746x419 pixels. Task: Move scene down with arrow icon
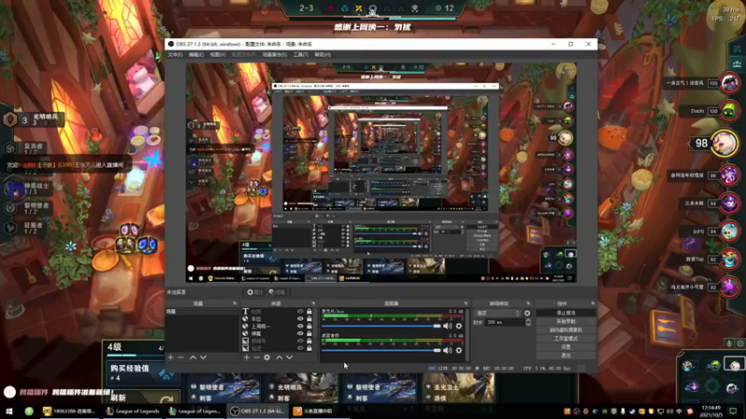(203, 358)
